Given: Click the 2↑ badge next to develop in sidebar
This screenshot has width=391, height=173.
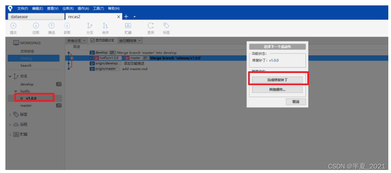Looking at the screenshot, I should coord(59,84).
